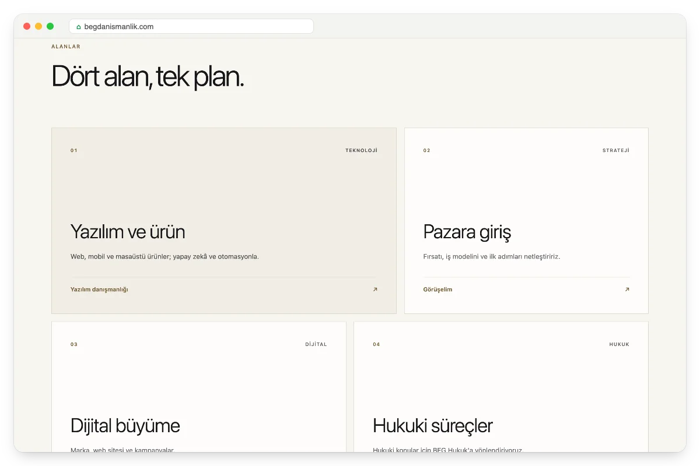Click the 'Fırsatı, iş modelini' description
The image size is (700, 466).
click(x=492, y=256)
